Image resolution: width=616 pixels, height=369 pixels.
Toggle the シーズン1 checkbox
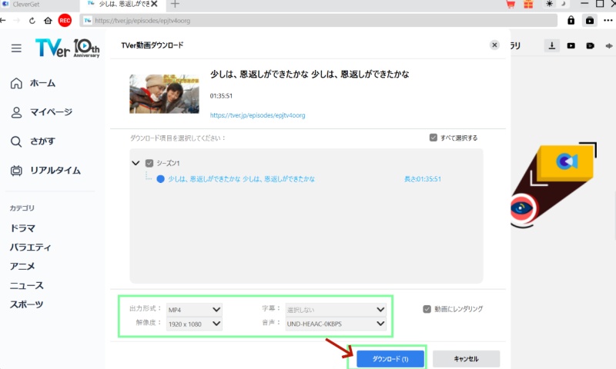(x=149, y=163)
